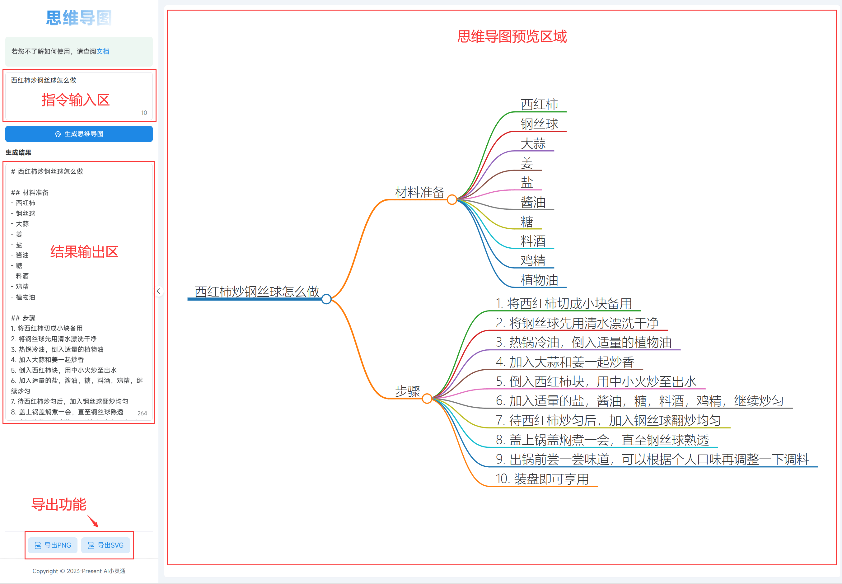This screenshot has height=584, width=842.
Task: Click '- 钢丝球' line in output area
Action: [x=23, y=213]
